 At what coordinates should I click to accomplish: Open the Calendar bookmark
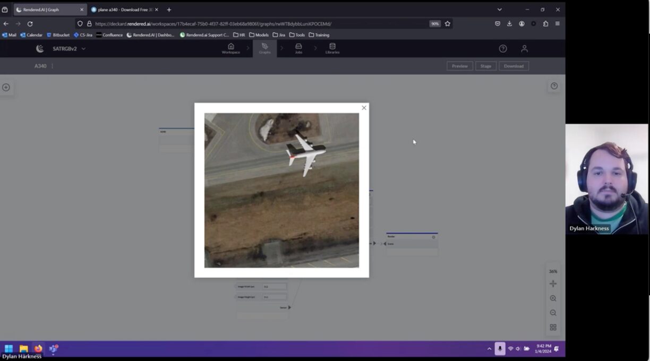coord(31,35)
